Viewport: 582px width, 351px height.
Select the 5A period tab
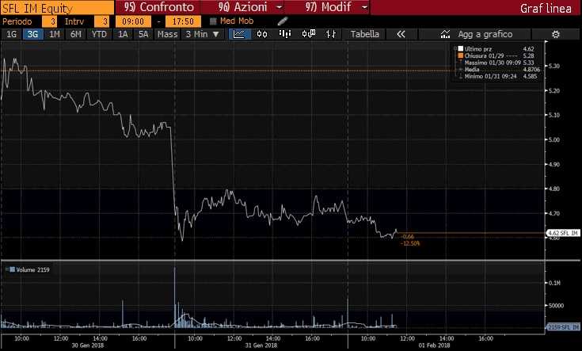[x=143, y=34]
